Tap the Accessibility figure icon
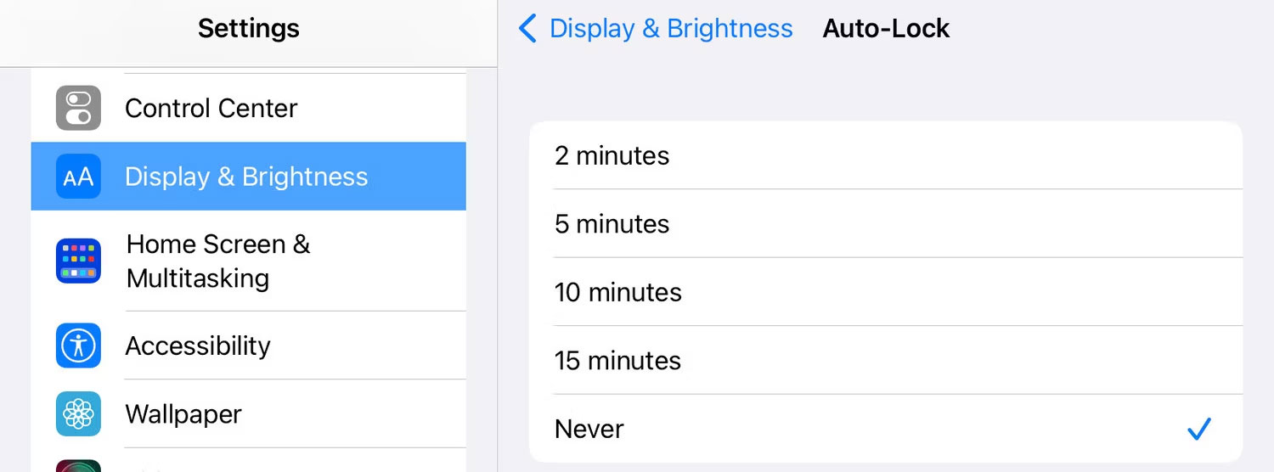Image resolution: width=1274 pixels, height=472 pixels. coord(78,346)
